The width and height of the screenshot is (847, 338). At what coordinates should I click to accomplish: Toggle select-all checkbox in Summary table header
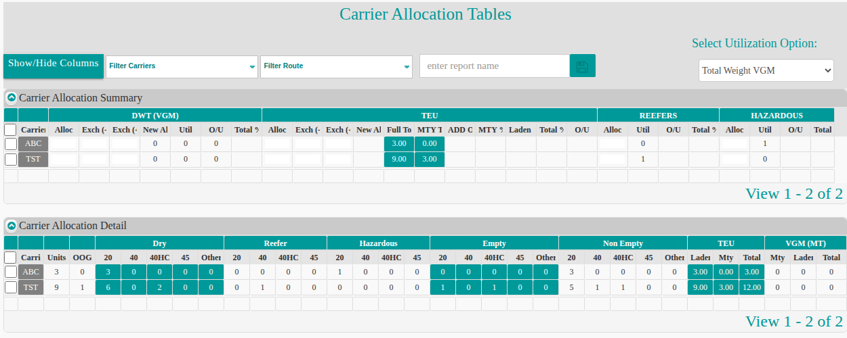pos(10,129)
